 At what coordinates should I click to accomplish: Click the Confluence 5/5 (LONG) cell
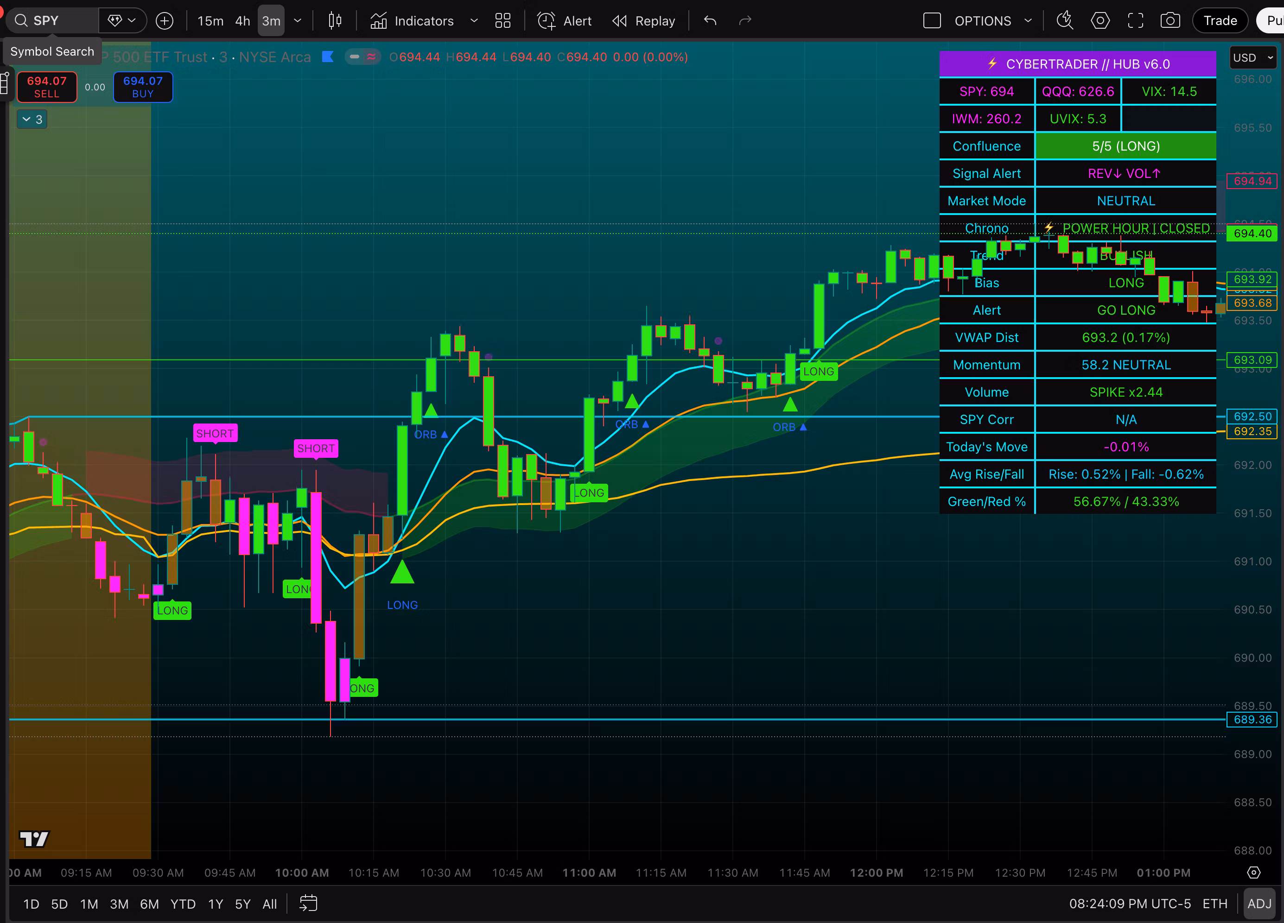[x=1125, y=146]
